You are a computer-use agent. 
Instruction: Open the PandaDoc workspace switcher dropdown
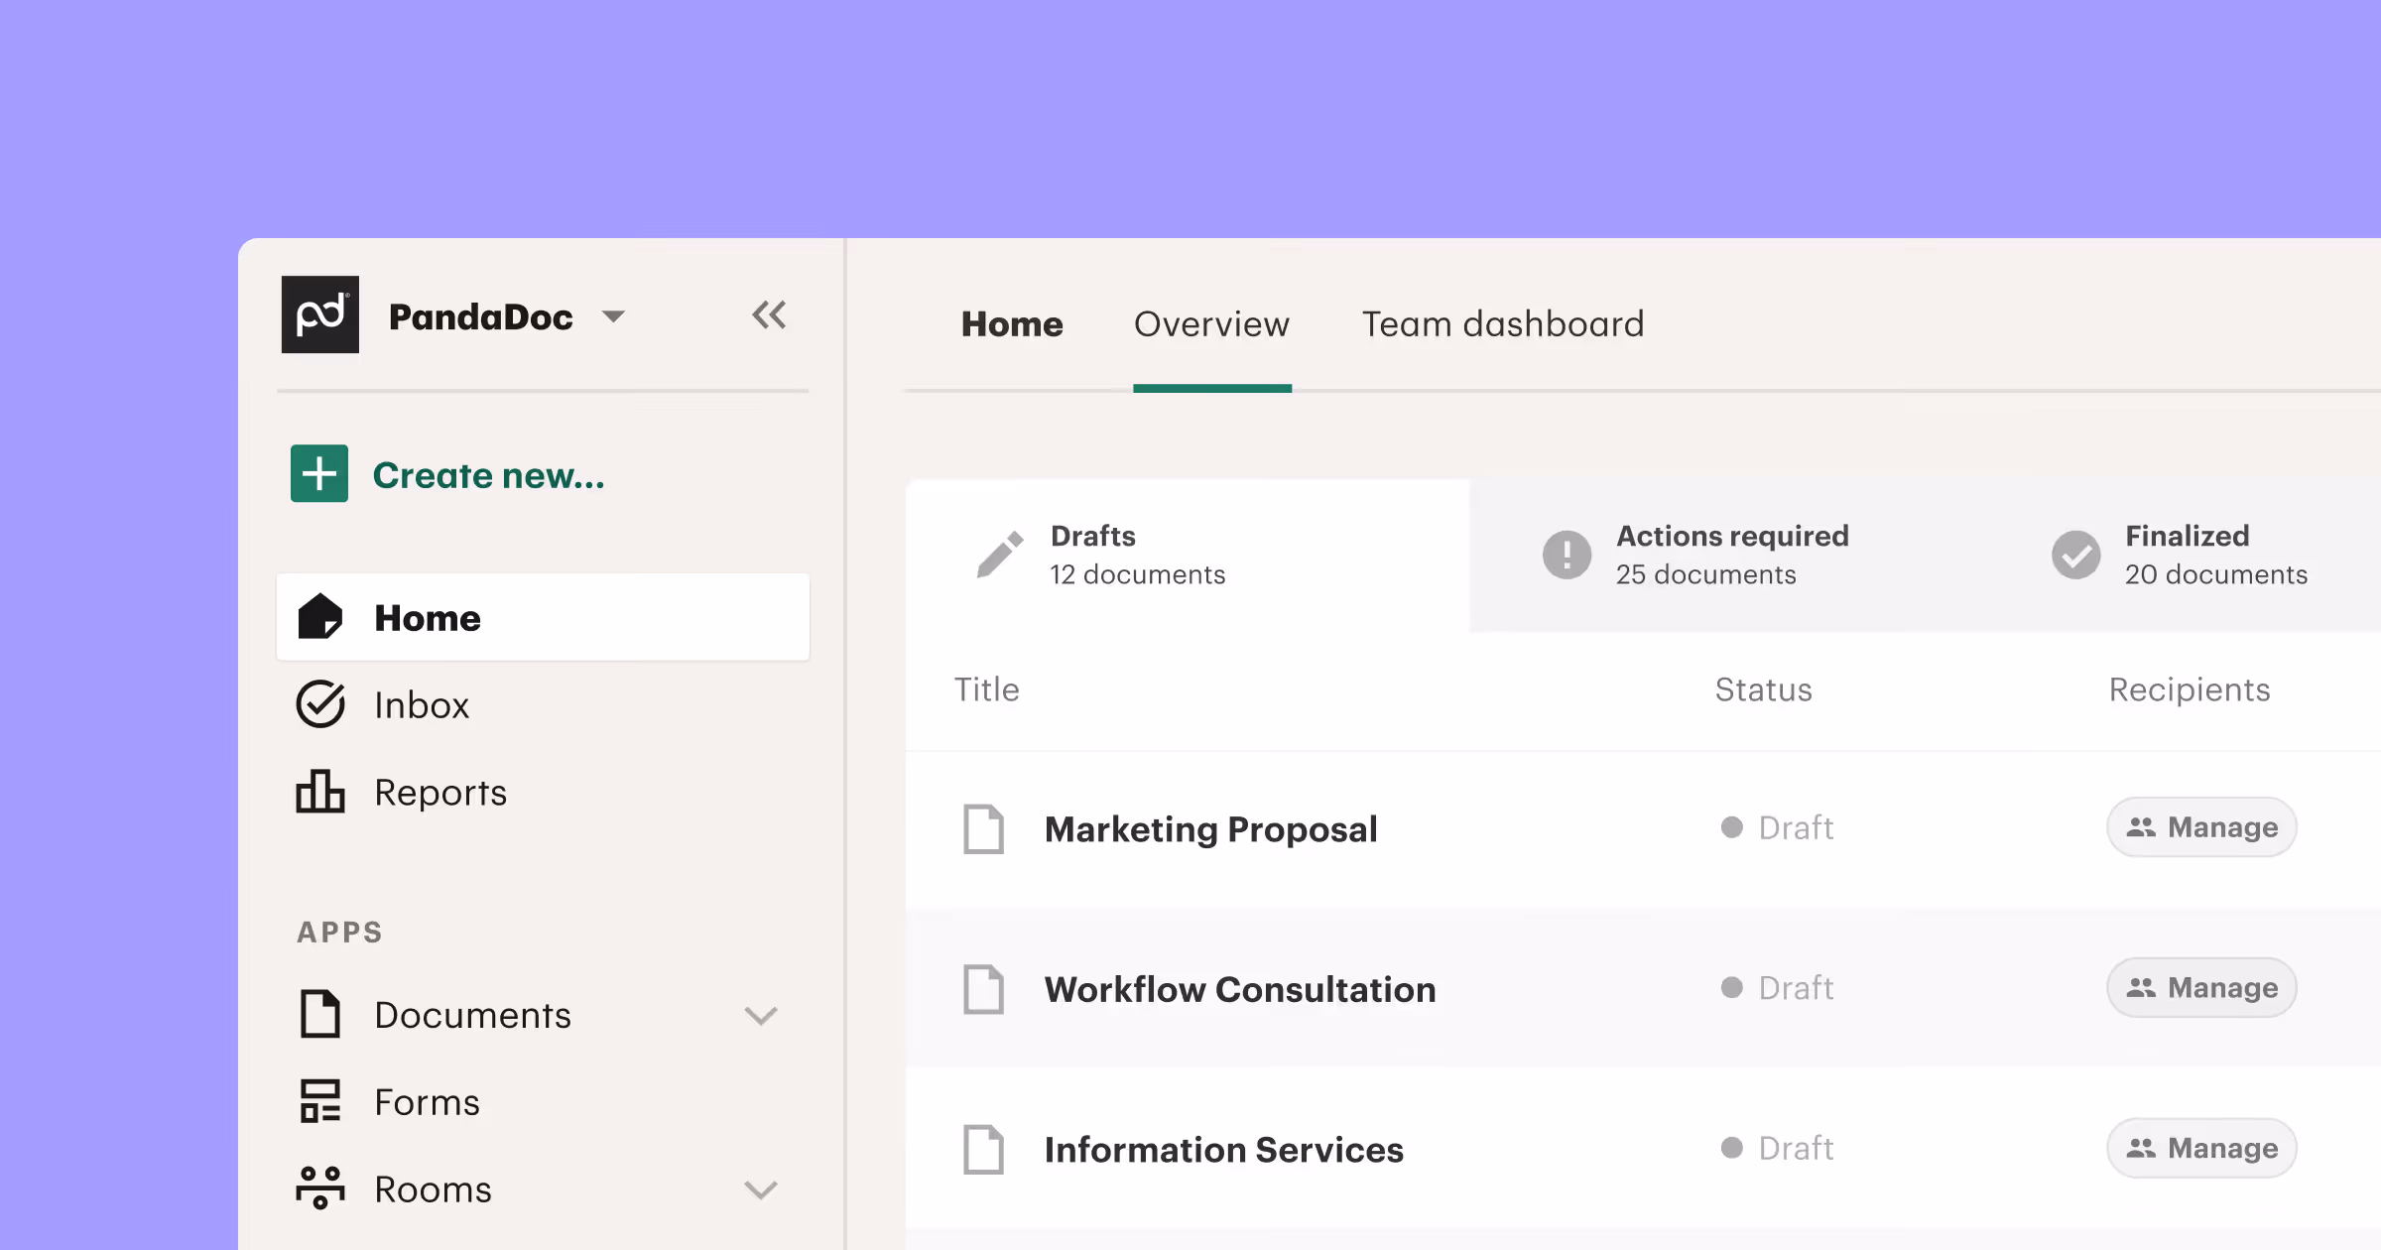614,316
